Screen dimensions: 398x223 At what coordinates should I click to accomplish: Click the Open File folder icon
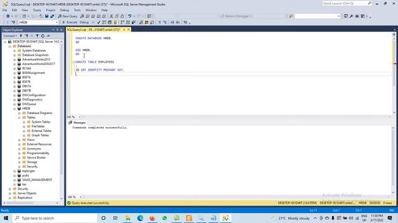pyautogui.click(x=41, y=16)
